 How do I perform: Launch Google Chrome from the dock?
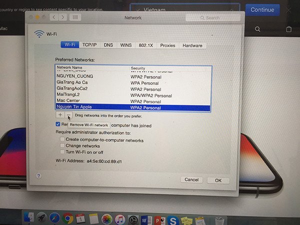[67, 218]
